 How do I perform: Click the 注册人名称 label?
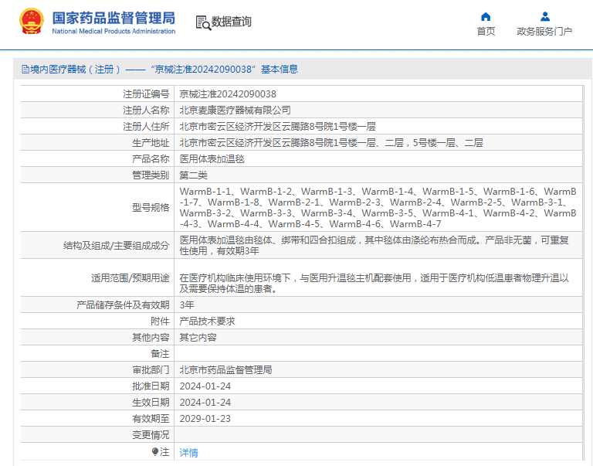click(x=146, y=111)
